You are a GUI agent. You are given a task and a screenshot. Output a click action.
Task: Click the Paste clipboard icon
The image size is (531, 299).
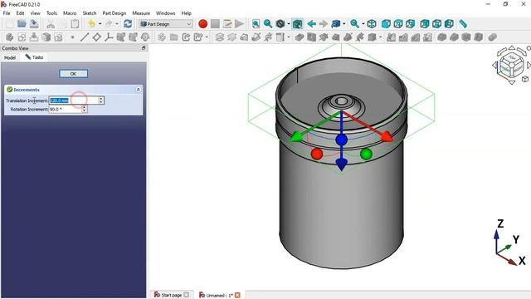coord(75,24)
